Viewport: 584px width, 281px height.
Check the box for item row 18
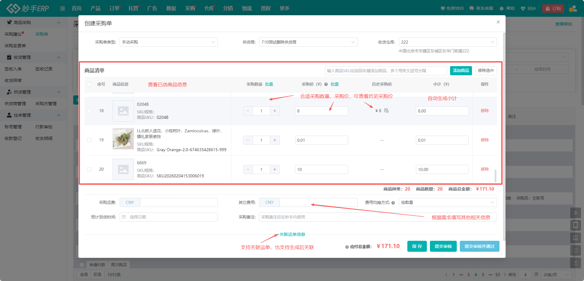(x=89, y=111)
